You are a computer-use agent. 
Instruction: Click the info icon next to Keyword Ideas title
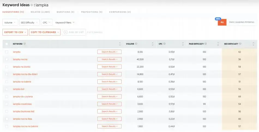[x=32, y=5]
